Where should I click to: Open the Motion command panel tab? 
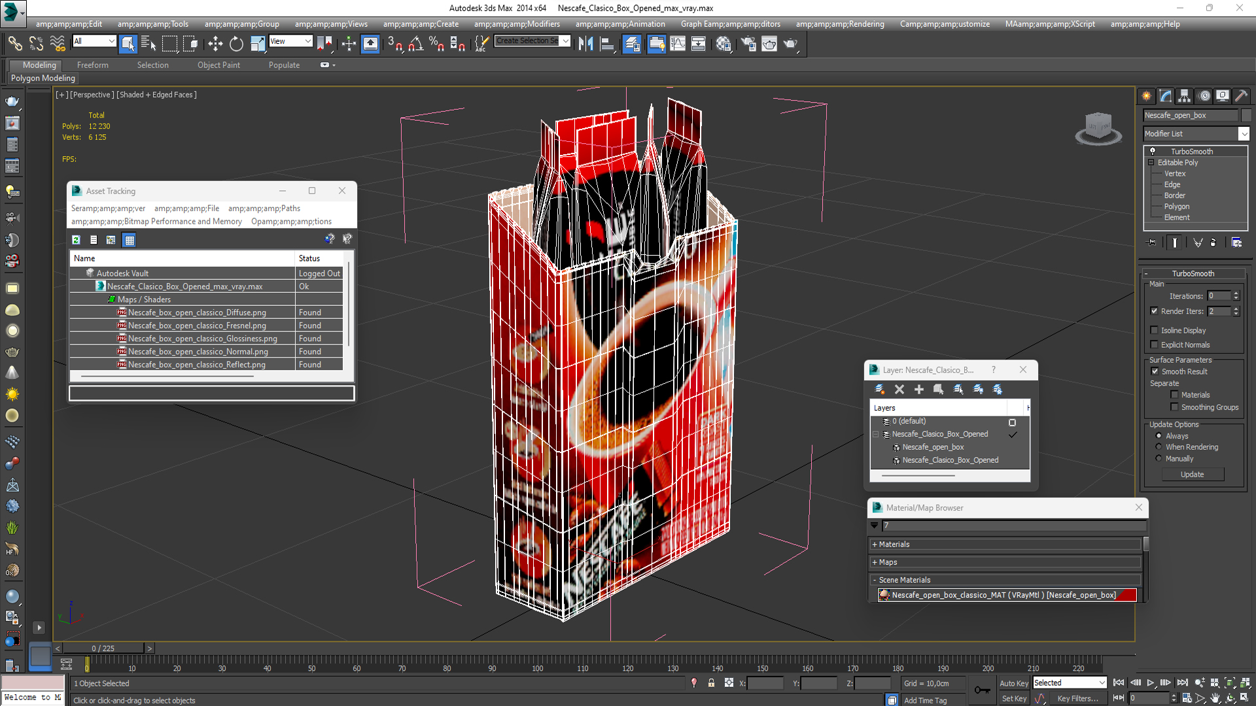pyautogui.click(x=1204, y=96)
